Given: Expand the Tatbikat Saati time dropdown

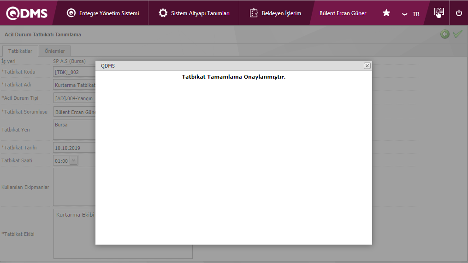Looking at the screenshot, I should tap(73, 160).
